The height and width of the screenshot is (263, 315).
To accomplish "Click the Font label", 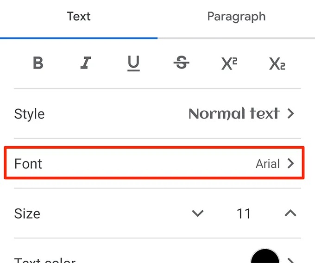I will pos(28,164).
